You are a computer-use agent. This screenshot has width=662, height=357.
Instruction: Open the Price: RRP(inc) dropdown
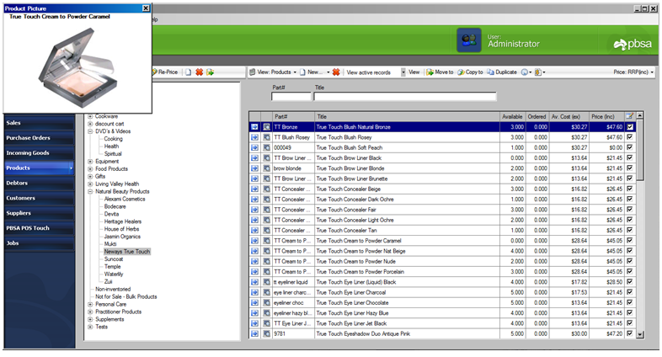[x=633, y=72]
